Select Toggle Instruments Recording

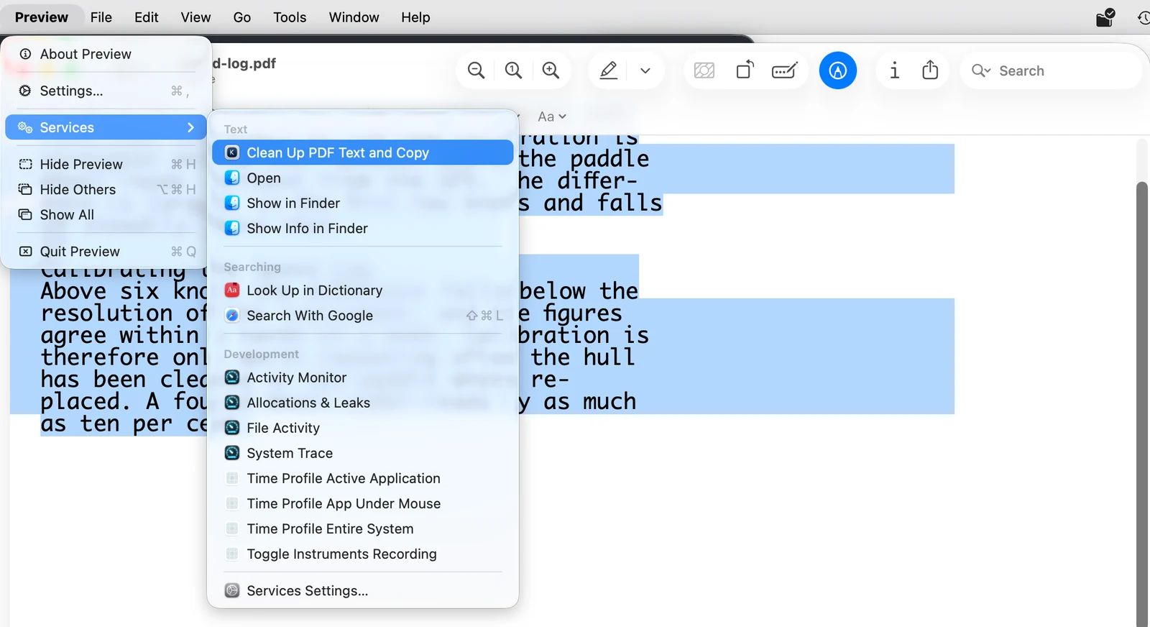[x=363, y=554]
